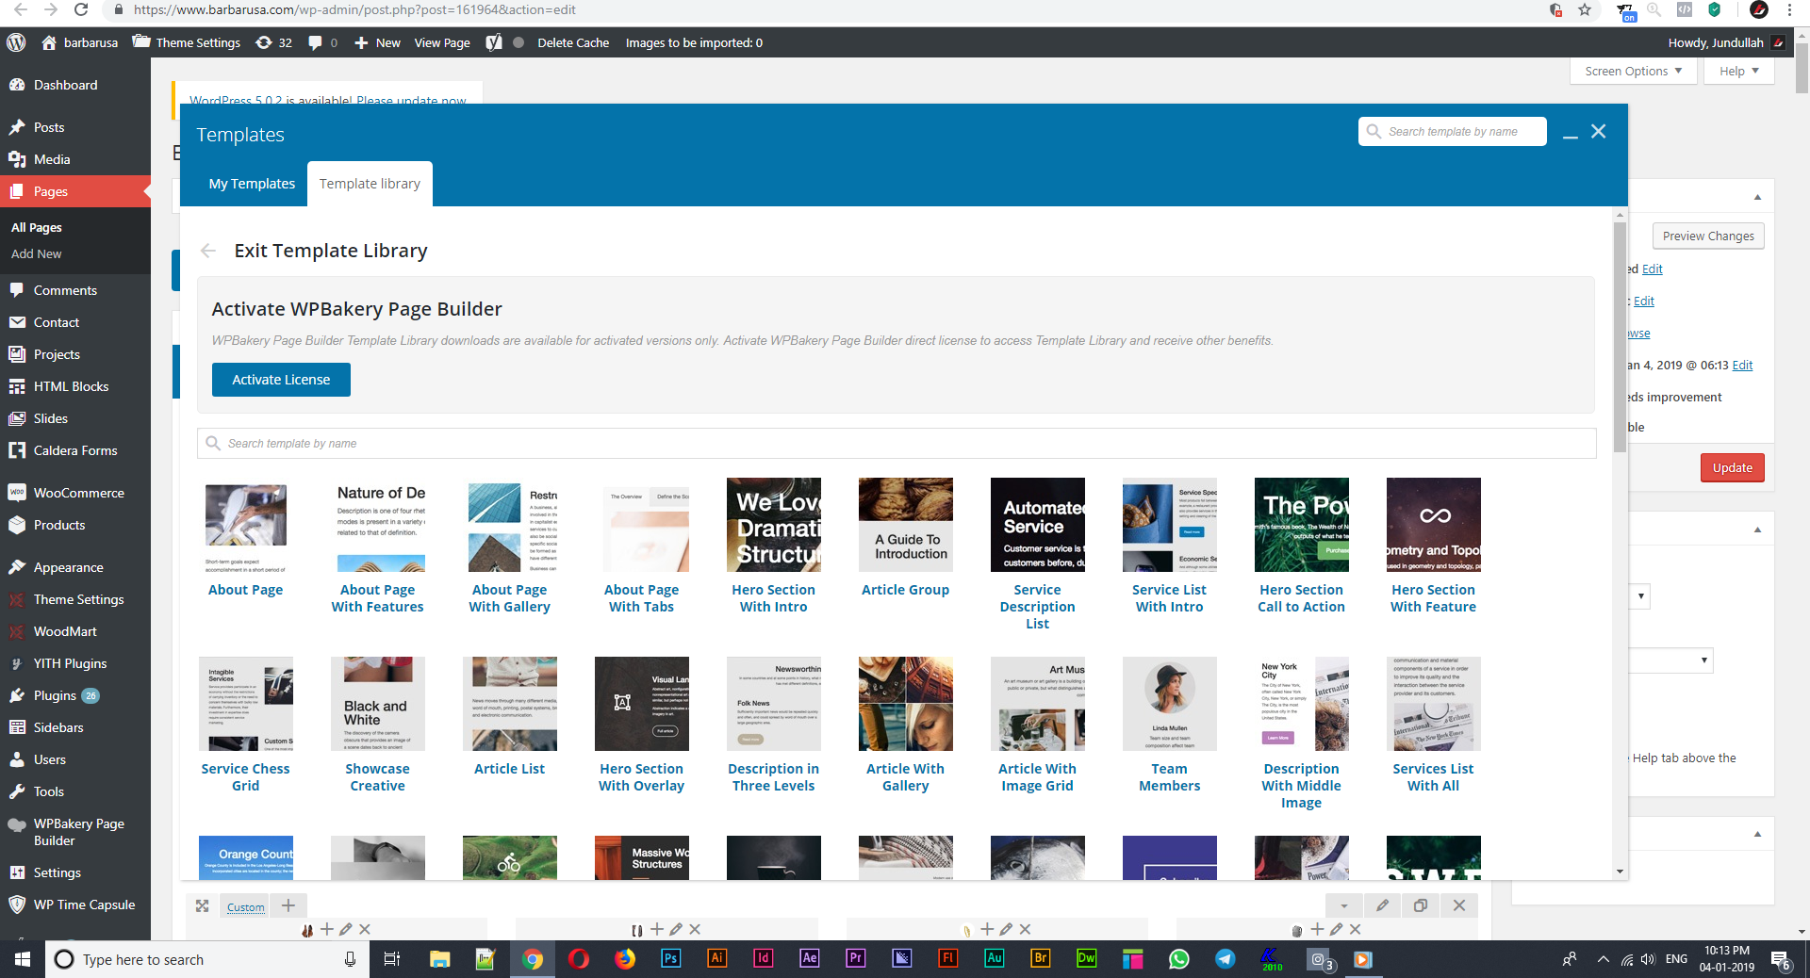Open Telegram from the taskbar
The width and height of the screenshot is (1810, 978).
pyautogui.click(x=1226, y=959)
